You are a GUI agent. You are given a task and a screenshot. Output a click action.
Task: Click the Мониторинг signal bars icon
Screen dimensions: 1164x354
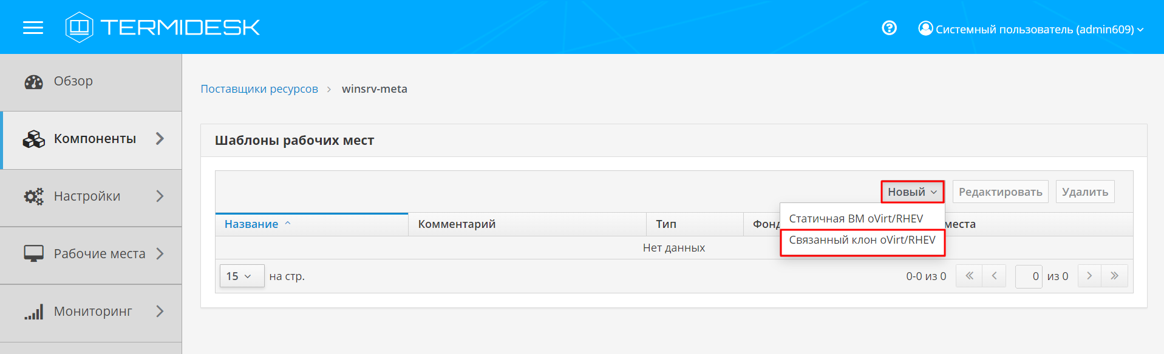pos(34,312)
